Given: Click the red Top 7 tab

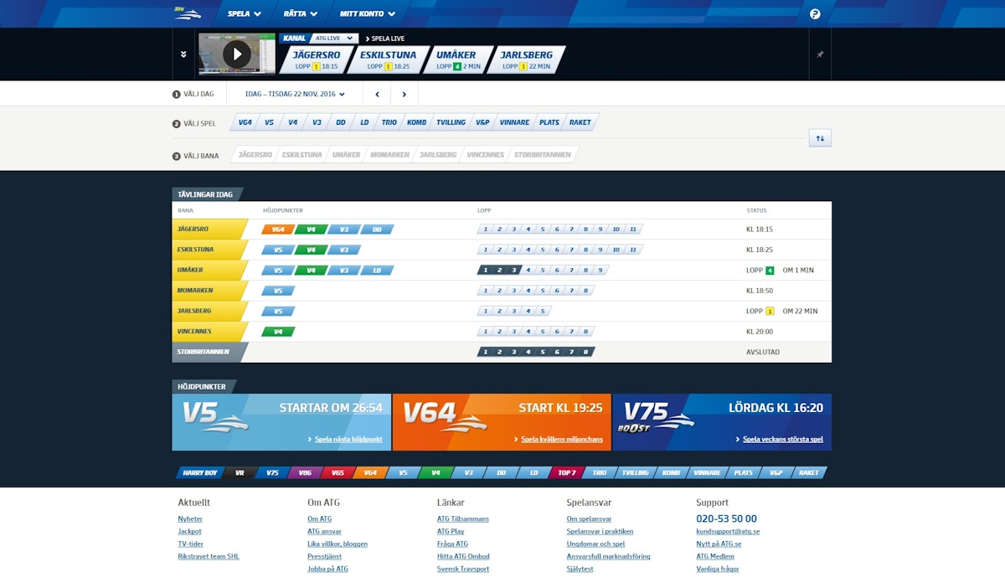Looking at the screenshot, I should click(x=566, y=472).
